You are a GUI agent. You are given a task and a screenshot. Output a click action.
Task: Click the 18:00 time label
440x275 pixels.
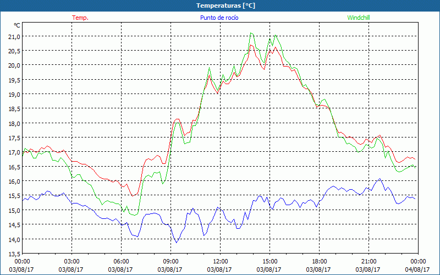319,261
